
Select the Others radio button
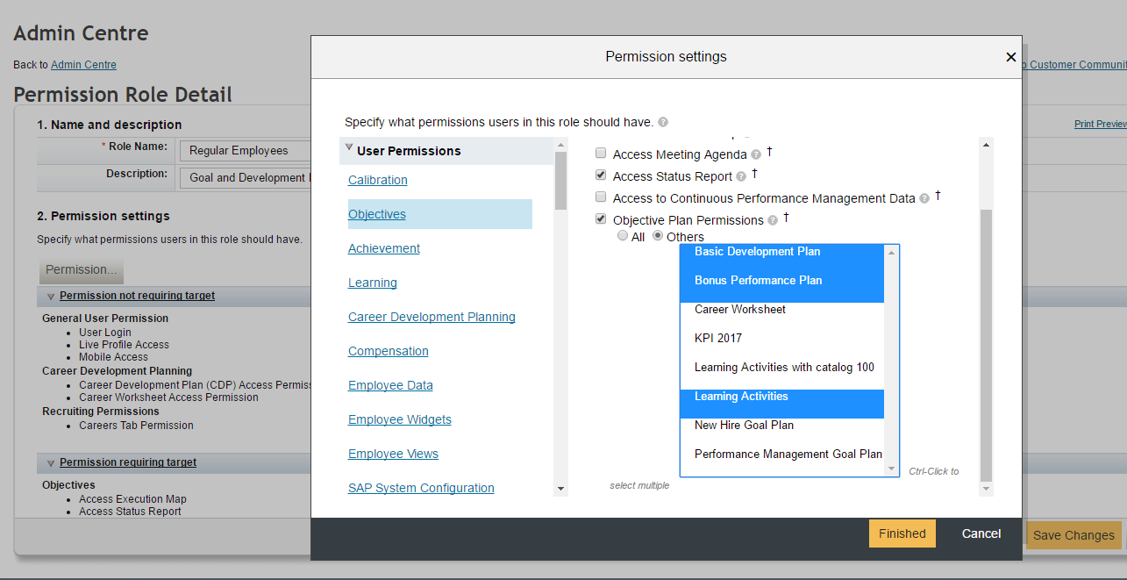[658, 236]
